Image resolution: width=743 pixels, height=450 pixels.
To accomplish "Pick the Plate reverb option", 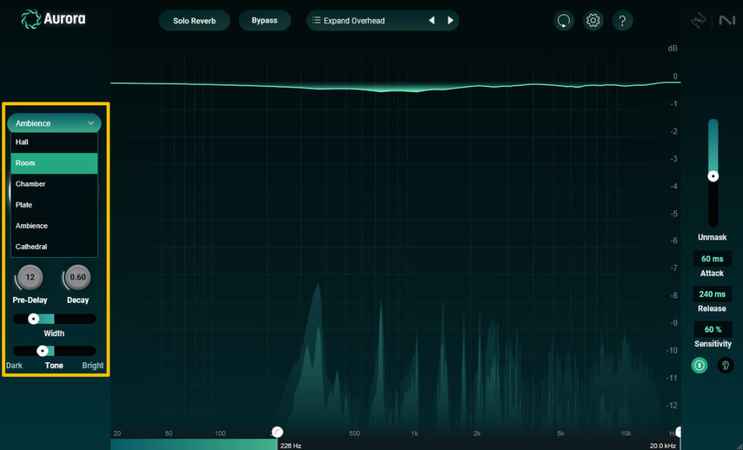I will click(54, 205).
